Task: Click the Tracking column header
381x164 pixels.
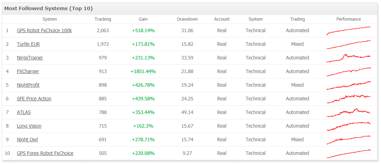Action: 103,19
